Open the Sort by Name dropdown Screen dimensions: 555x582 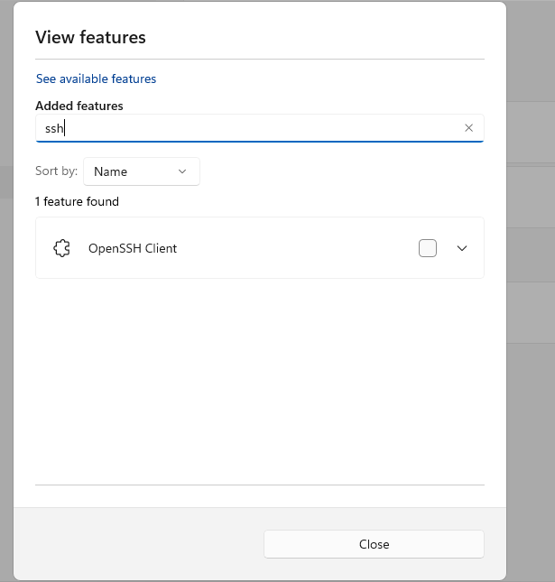pyautogui.click(x=141, y=171)
